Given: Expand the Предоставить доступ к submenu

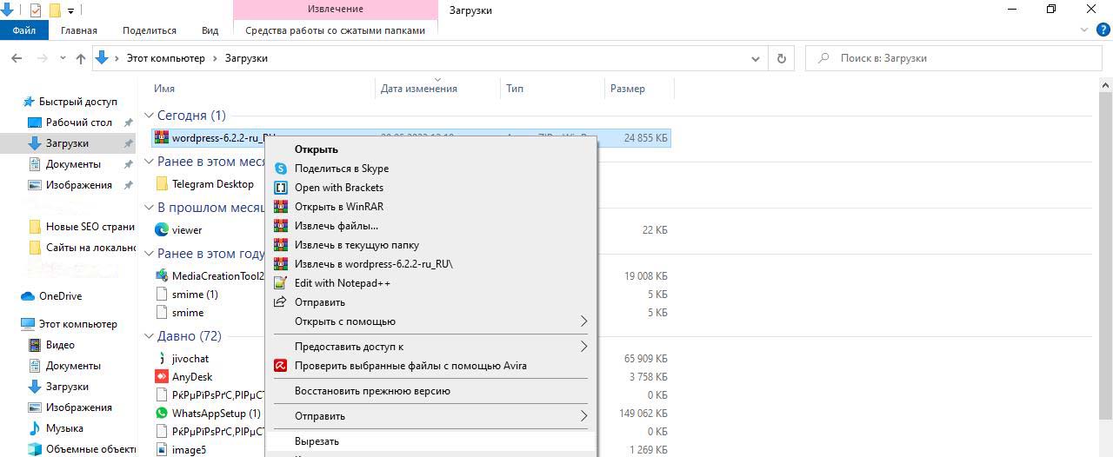Looking at the screenshot, I should [x=583, y=347].
